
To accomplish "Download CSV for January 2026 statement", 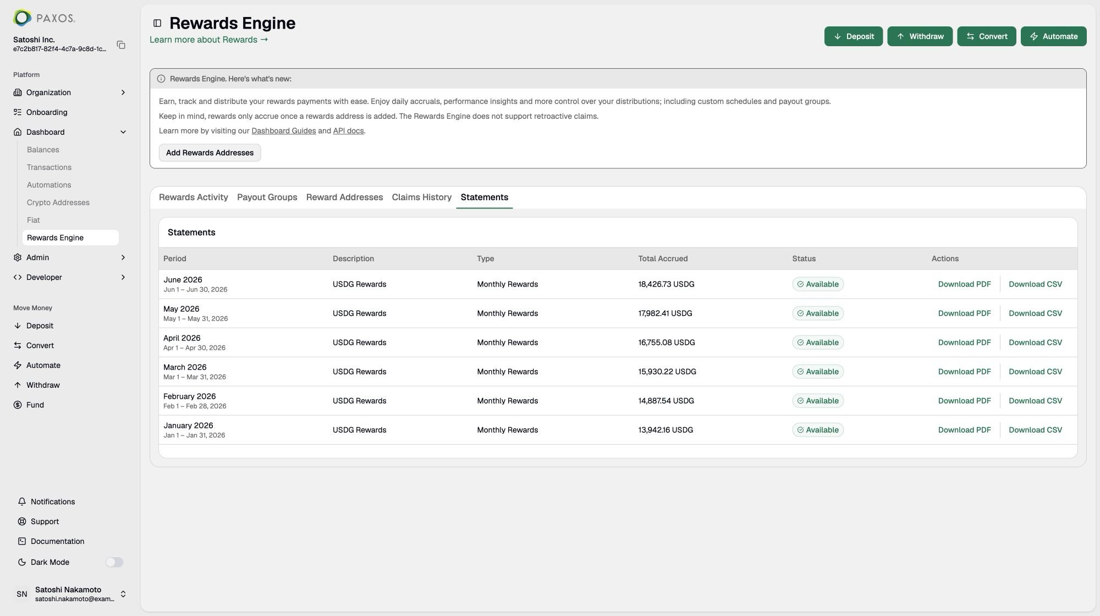I will pos(1035,430).
